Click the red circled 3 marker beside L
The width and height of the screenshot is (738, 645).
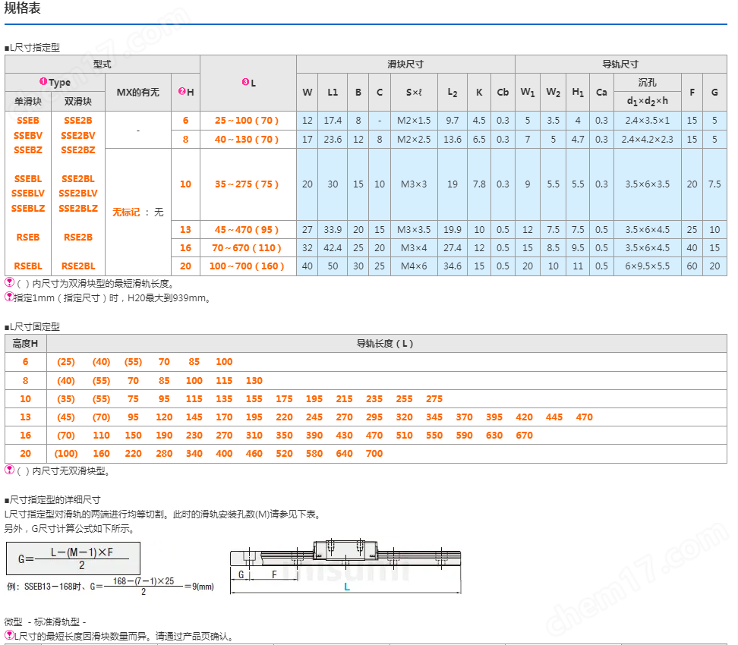245,82
